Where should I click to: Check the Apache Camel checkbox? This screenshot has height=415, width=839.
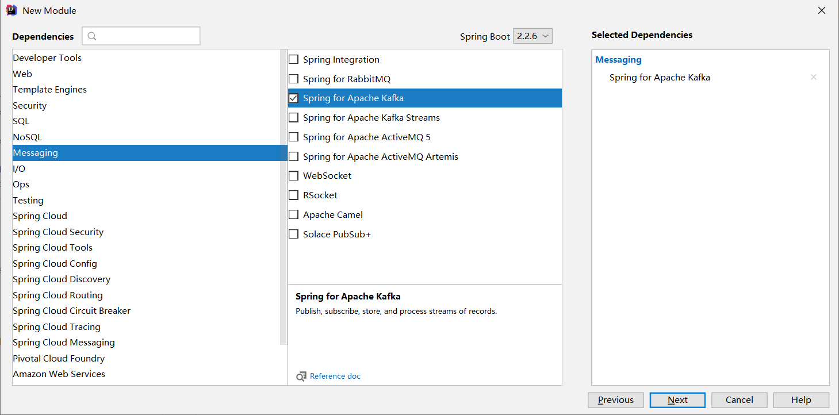(x=293, y=215)
